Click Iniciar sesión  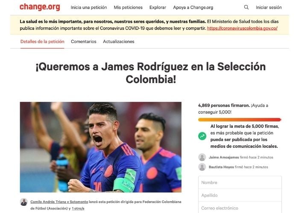269,7
